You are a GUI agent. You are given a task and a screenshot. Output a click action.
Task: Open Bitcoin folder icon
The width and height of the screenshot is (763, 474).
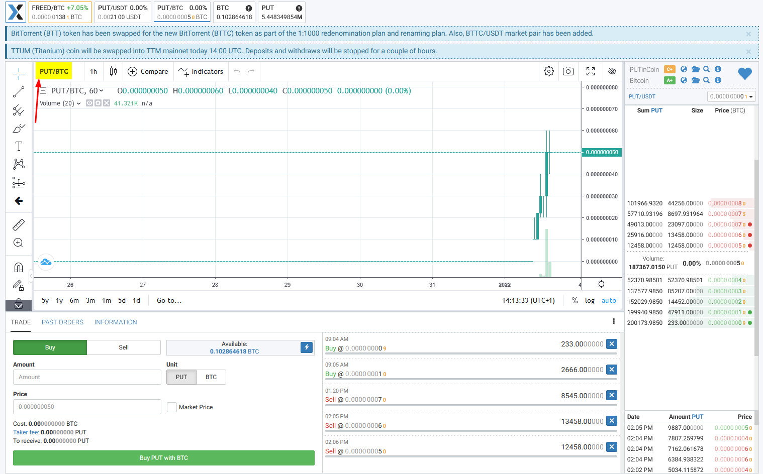(696, 80)
